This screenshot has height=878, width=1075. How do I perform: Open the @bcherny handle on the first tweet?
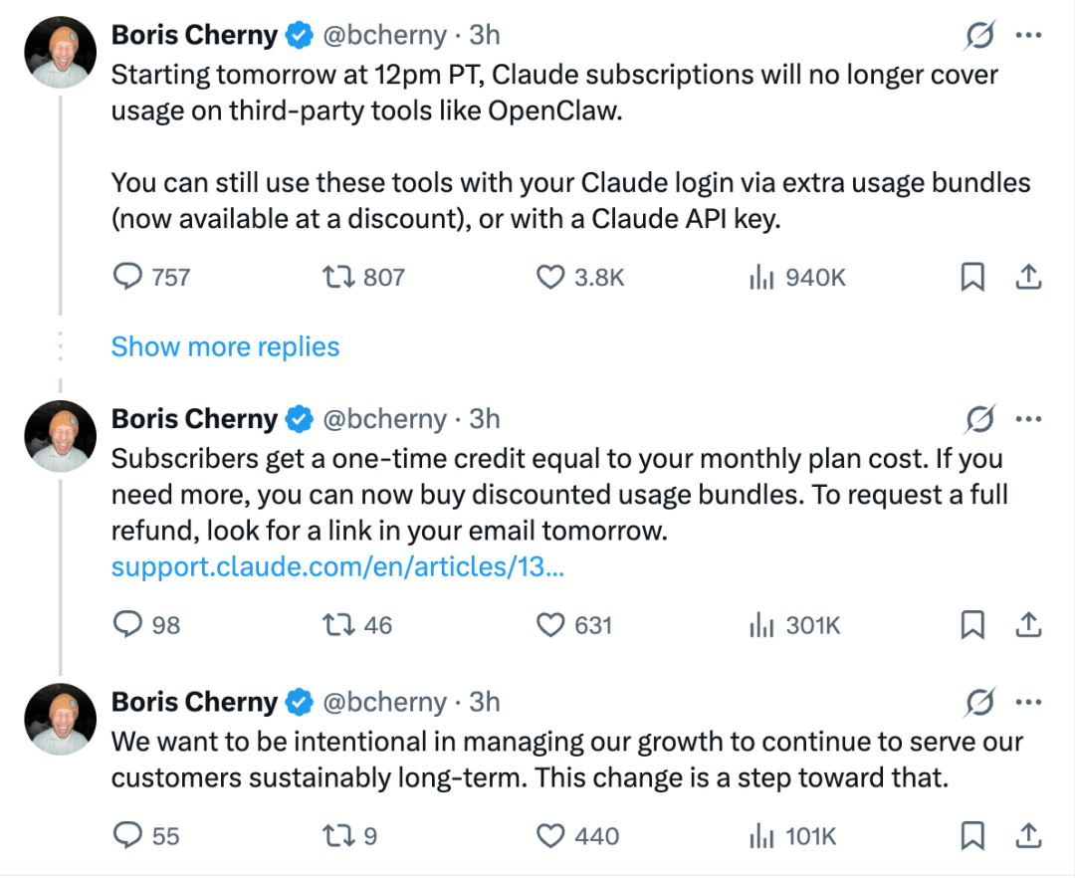(384, 36)
